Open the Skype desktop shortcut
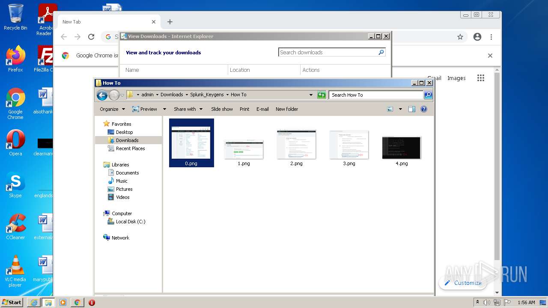 (x=15, y=185)
